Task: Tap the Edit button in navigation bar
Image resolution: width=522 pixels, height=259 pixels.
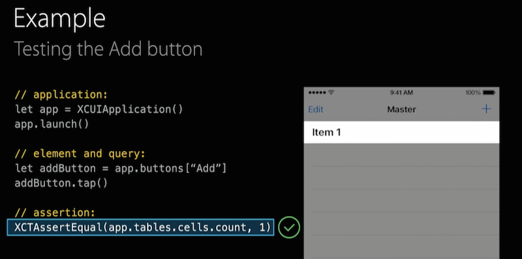Action: pos(316,109)
